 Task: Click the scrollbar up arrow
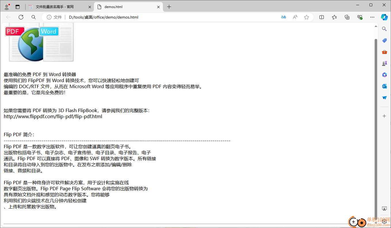click(x=376, y=26)
